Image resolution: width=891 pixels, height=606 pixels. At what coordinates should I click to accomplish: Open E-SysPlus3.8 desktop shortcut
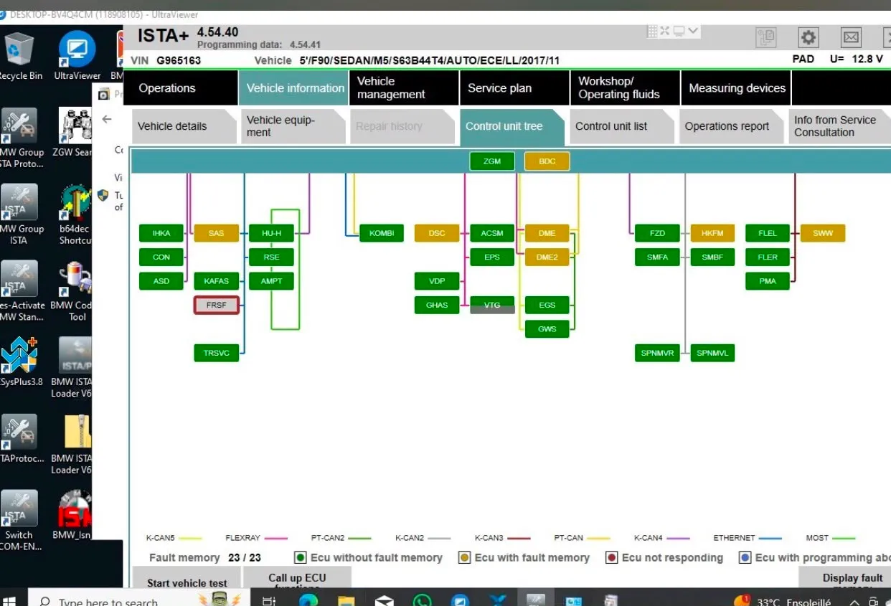click(x=19, y=362)
